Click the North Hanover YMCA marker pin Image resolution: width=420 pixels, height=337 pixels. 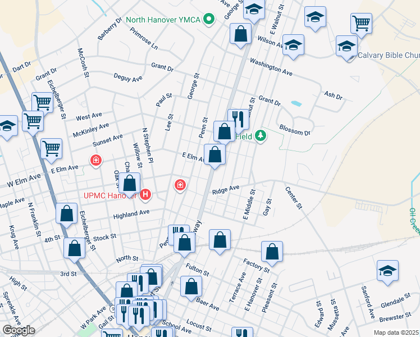(209, 19)
